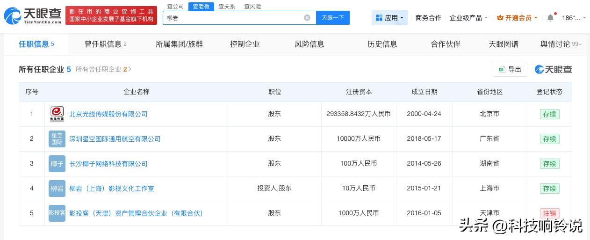Clear the search box with the X icon
This screenshot has height=240, width=590.
click(x=307, y=18)
